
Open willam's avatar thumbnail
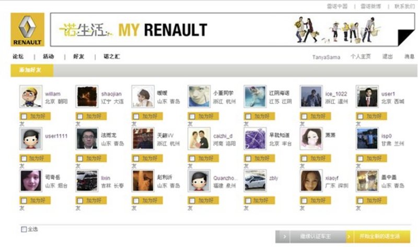tap(31, 97)
